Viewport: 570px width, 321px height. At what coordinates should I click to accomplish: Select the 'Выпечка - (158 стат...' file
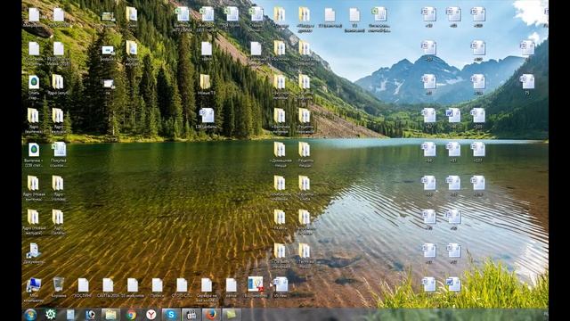[34, 154]
